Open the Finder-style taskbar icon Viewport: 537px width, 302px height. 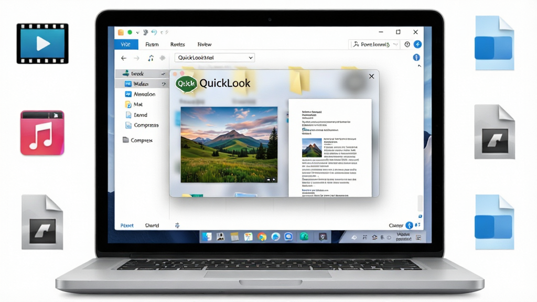(x=207, y=236)
